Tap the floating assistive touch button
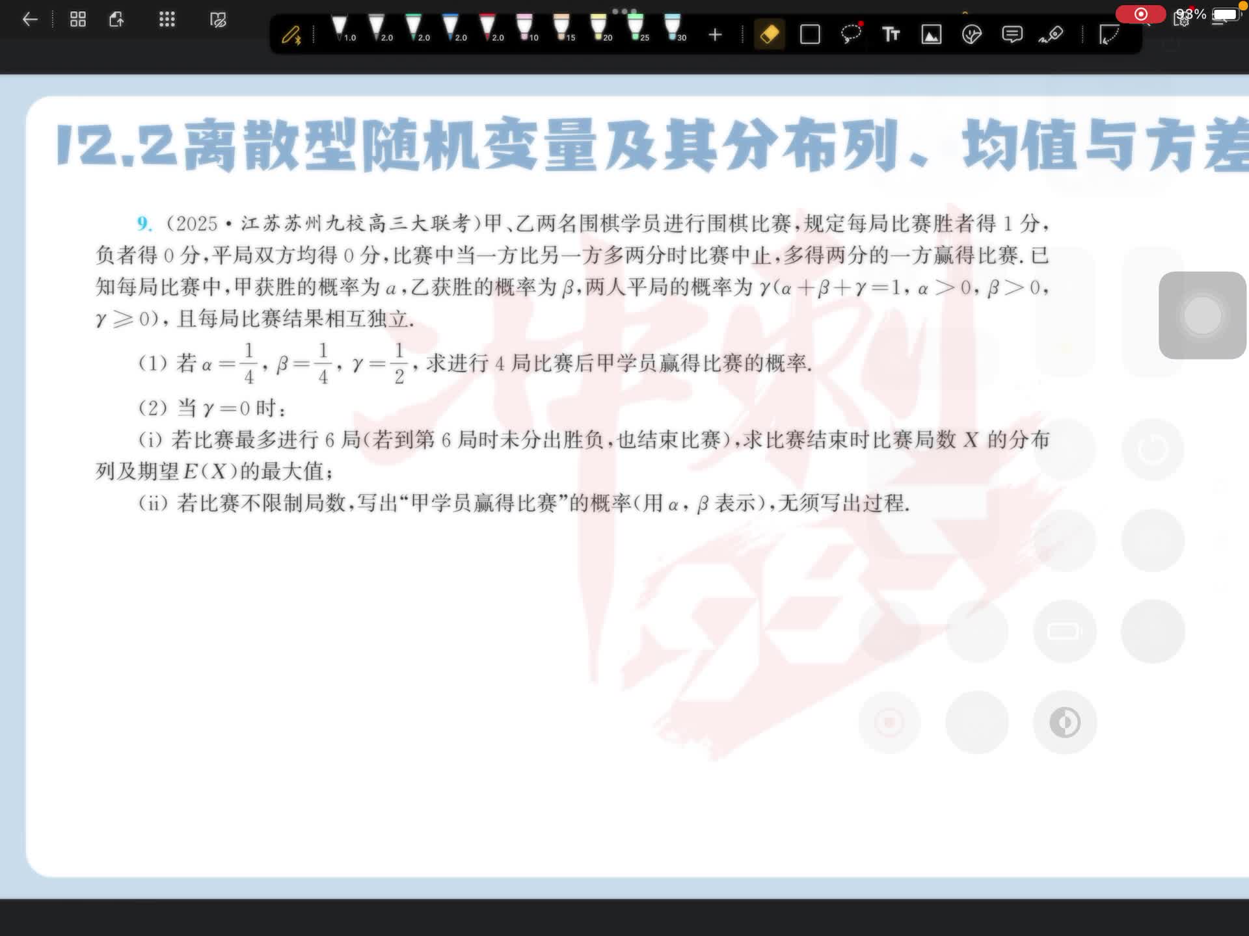The image size is (1249, 936). point(1202,315)
